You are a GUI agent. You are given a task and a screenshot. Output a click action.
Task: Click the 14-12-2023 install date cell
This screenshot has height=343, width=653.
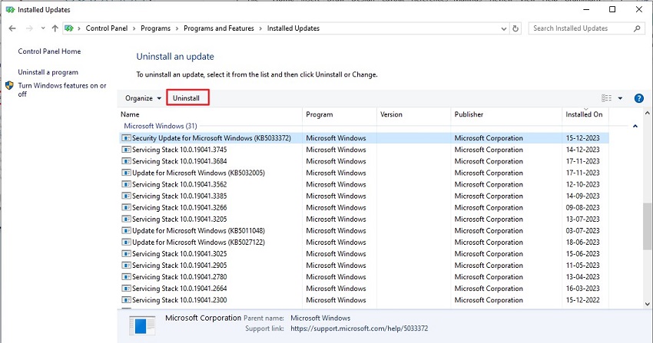tap(582, 150)
